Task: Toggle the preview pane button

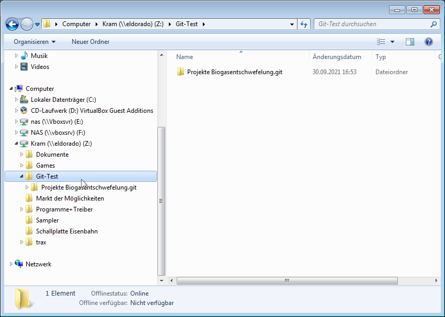Action: [x=410, y=42]
